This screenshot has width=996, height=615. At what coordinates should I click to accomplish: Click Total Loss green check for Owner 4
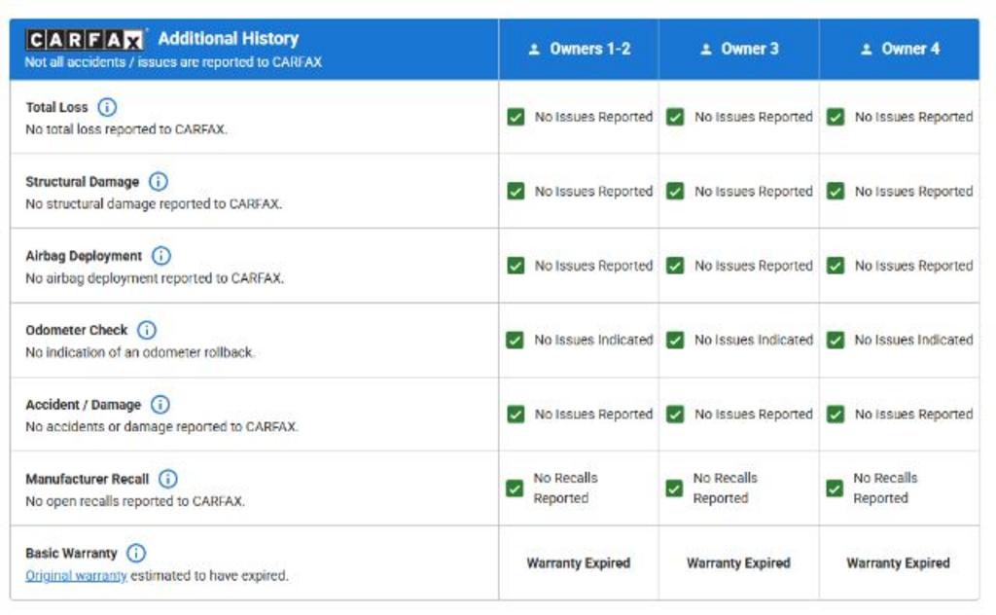pyautogui.click(x=836, y=117)
